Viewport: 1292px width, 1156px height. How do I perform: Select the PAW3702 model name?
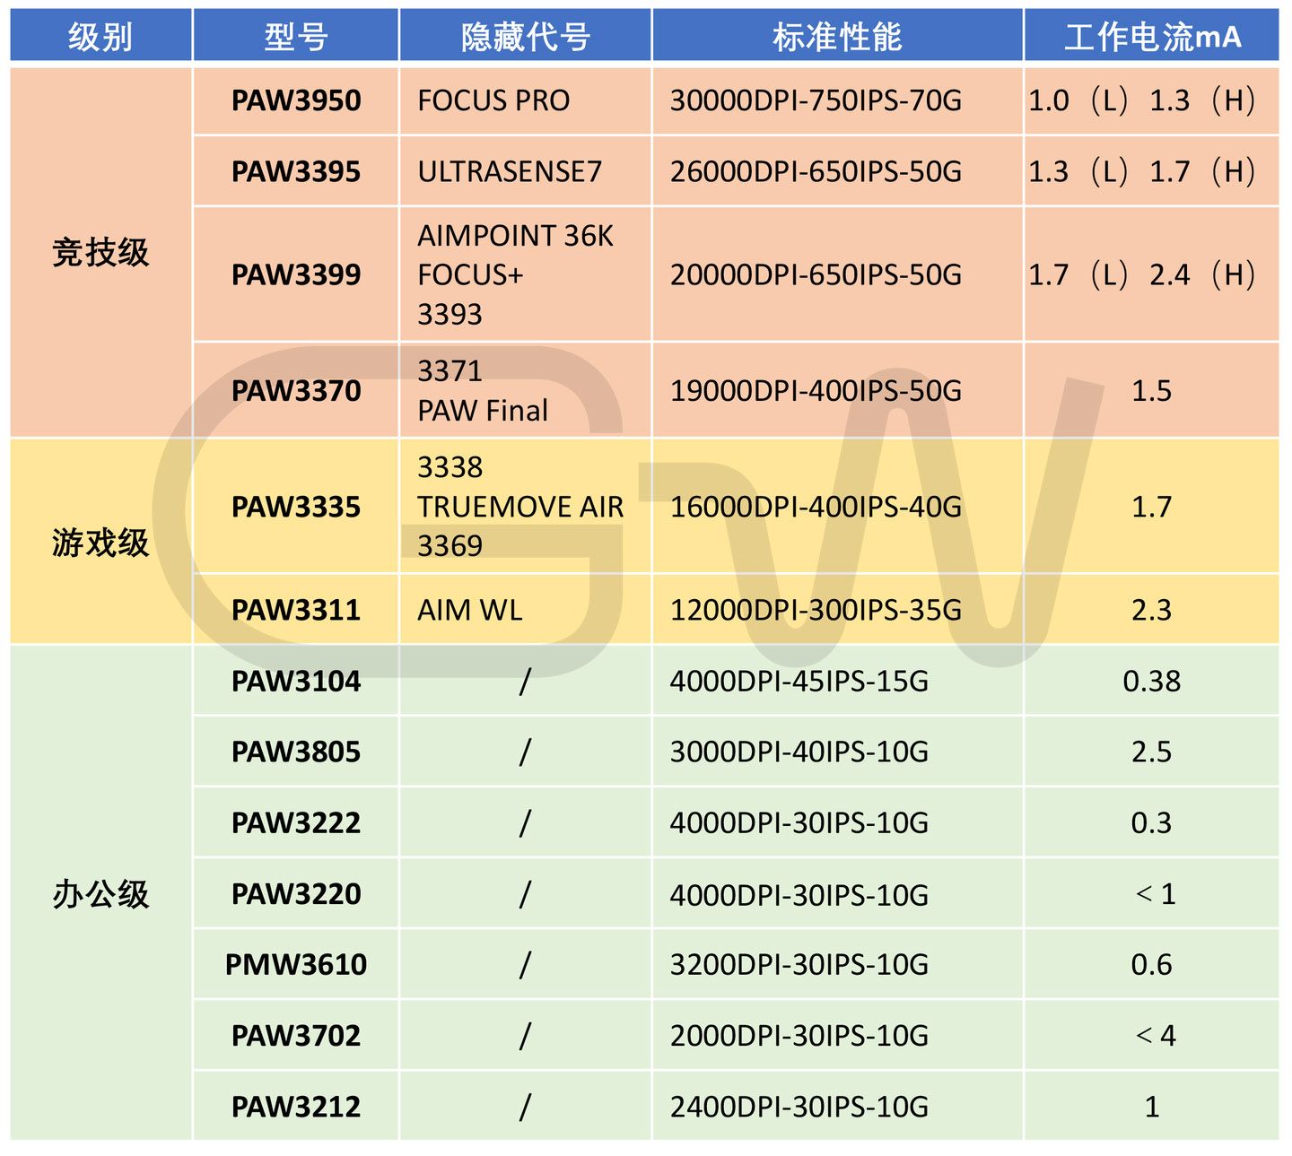coord(296,1035)
